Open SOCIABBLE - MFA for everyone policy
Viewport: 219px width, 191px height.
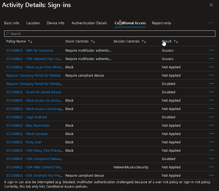pyautogui.click(x=30, y=50)
